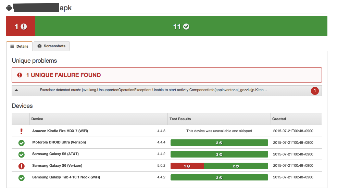Collapse the Exerciser detected crash row
Image resolution: width=337 pixels, height=188 pixels.
click(16, 90)
